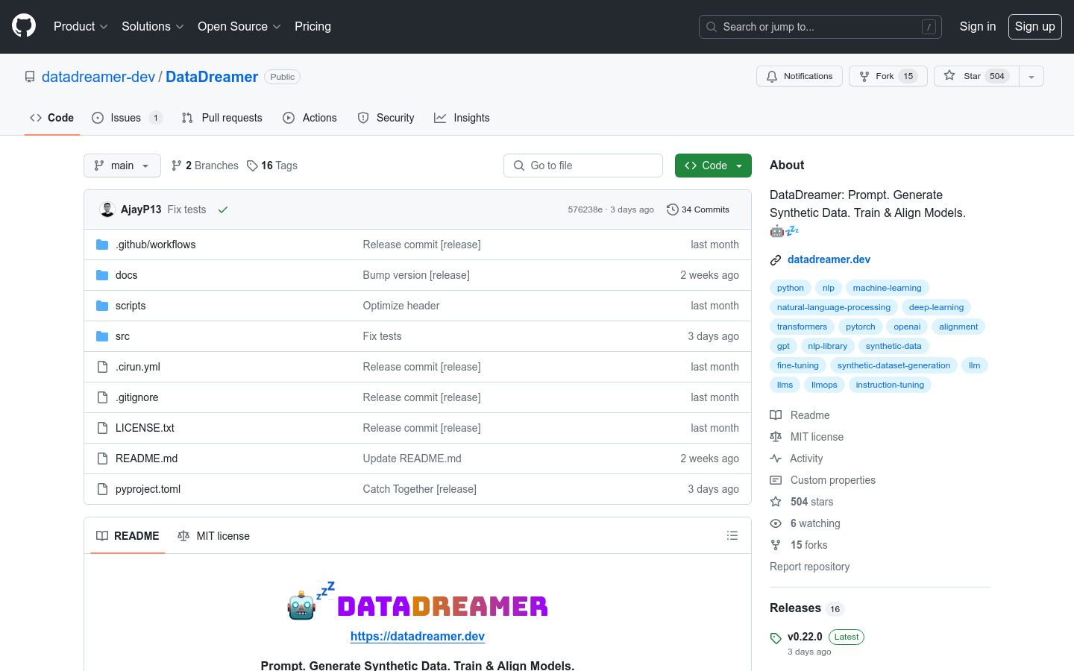Expand the main branch selector

(x=122, y=166)
